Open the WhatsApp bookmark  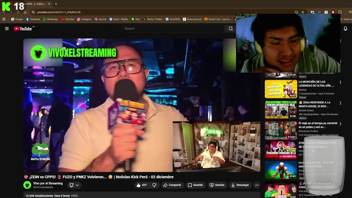coord(50,19)
